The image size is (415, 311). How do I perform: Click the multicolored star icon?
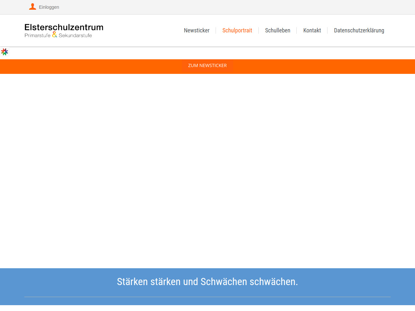pos(5,52)
